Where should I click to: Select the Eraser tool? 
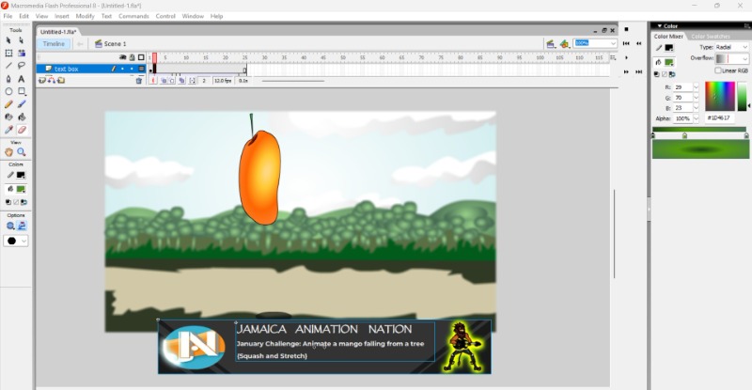point(22,130)
